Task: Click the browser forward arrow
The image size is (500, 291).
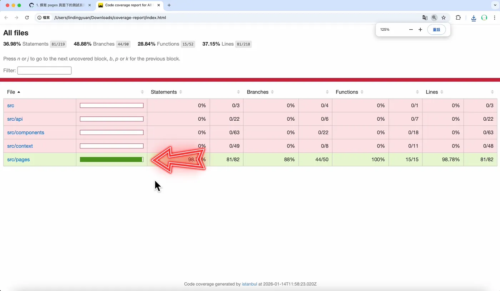Action: 16,17
